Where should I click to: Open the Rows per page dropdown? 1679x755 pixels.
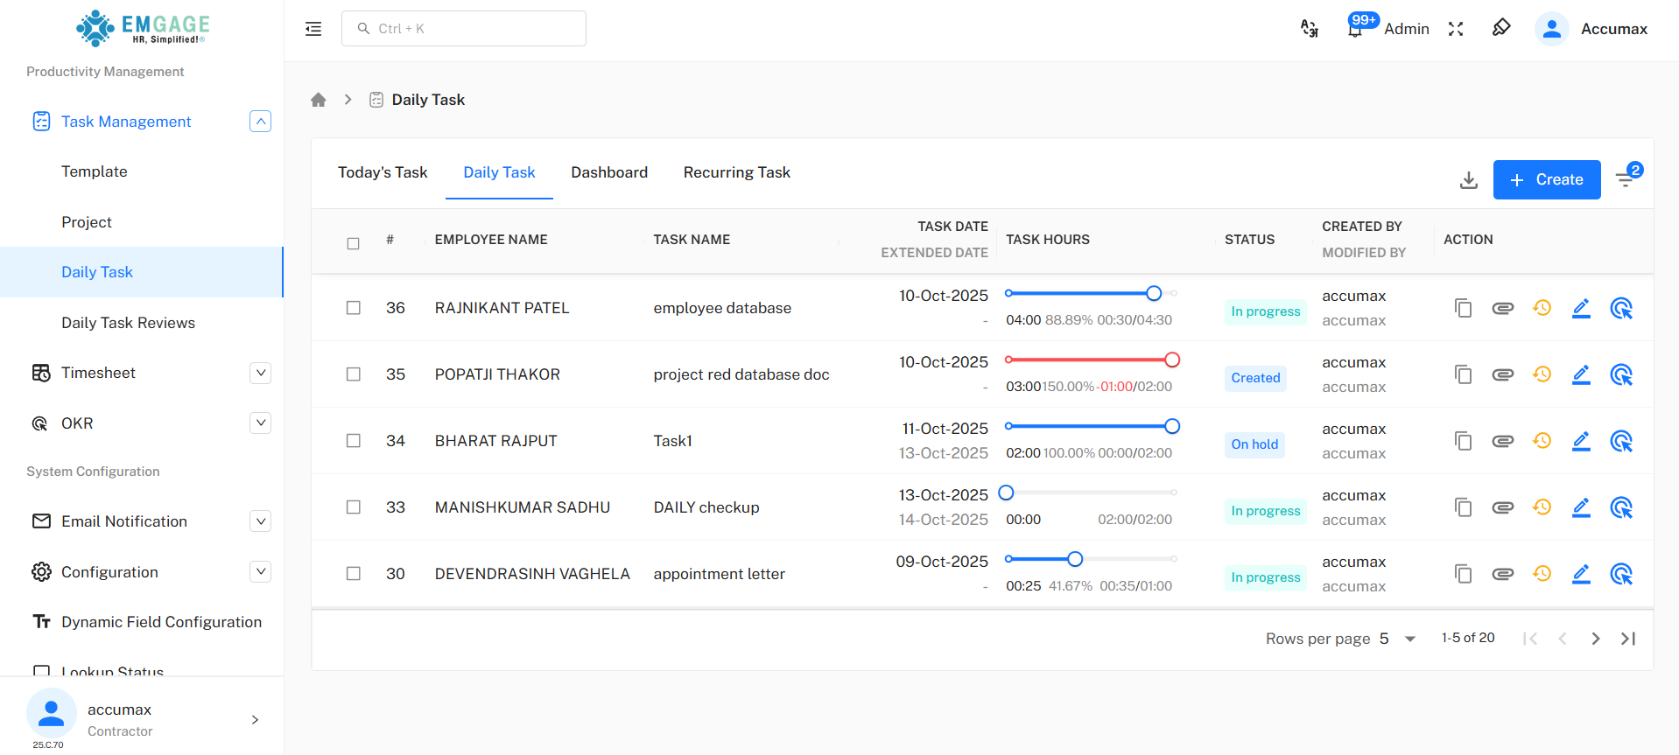(x=1398, y=639)
